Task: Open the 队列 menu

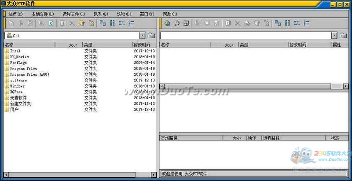Action: [x=101, y=14]
